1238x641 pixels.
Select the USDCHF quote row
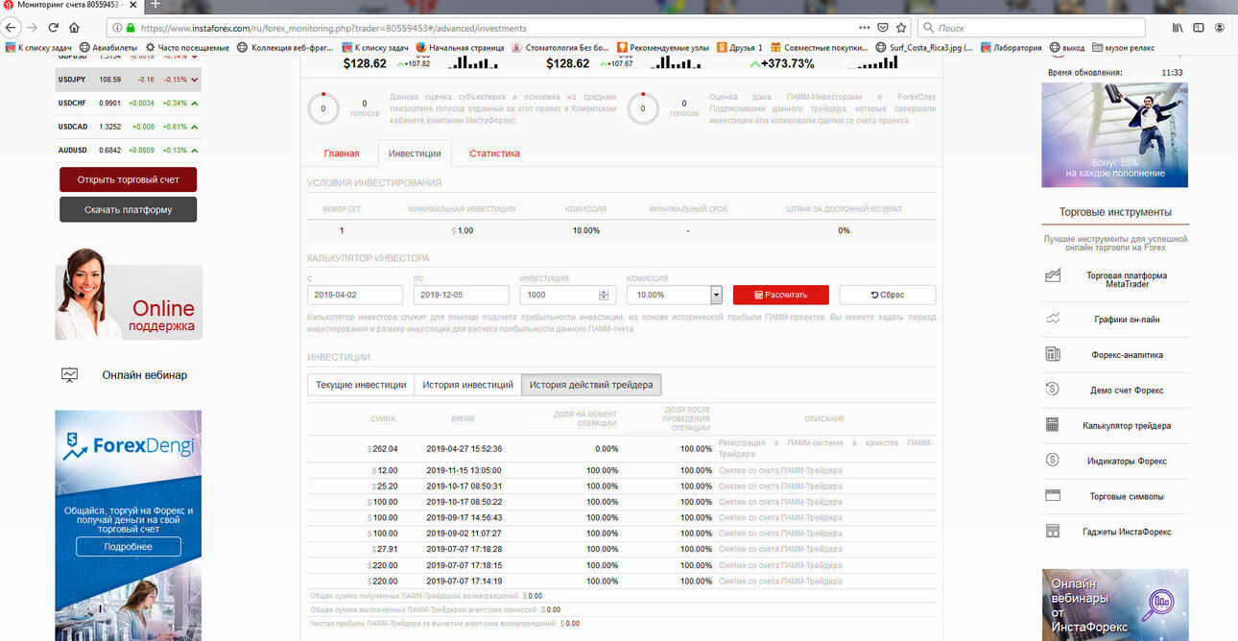click(128, 103)
